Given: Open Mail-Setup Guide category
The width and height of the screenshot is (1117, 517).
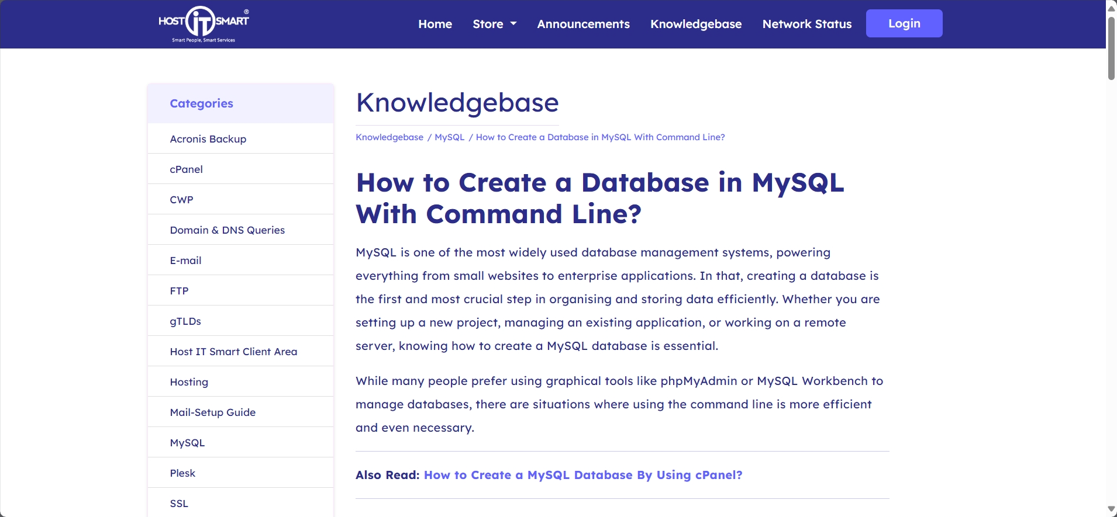Looking at the screenshot, I should coord(240,412).
